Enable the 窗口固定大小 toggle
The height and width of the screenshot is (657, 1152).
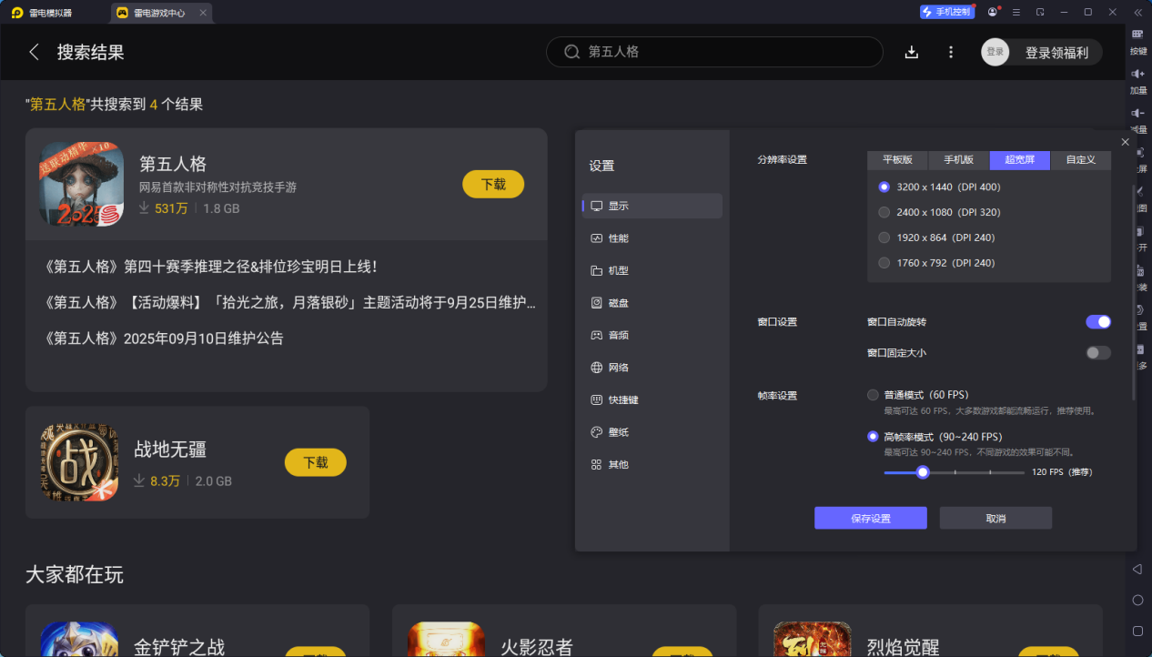click(x=1098, y=352)
